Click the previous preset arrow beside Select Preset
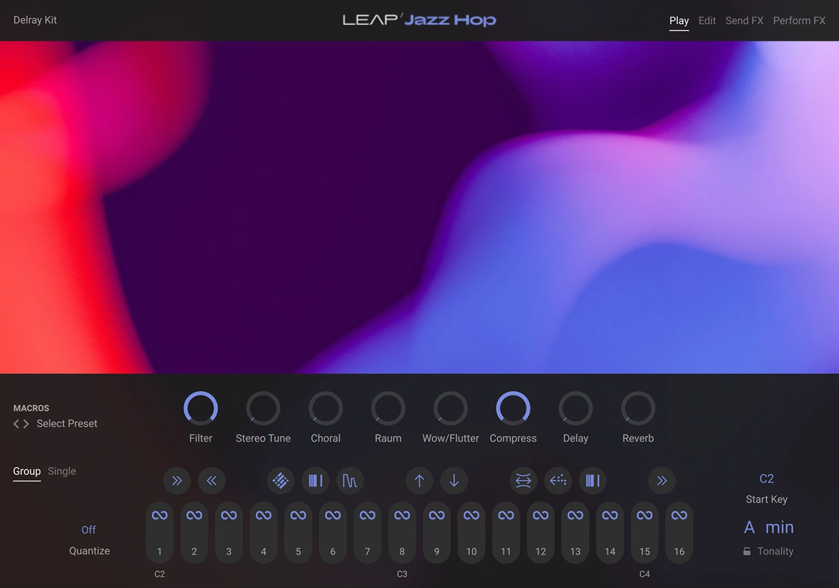The width and height of the screenshot is (839, 588). [x=16, y=424]
